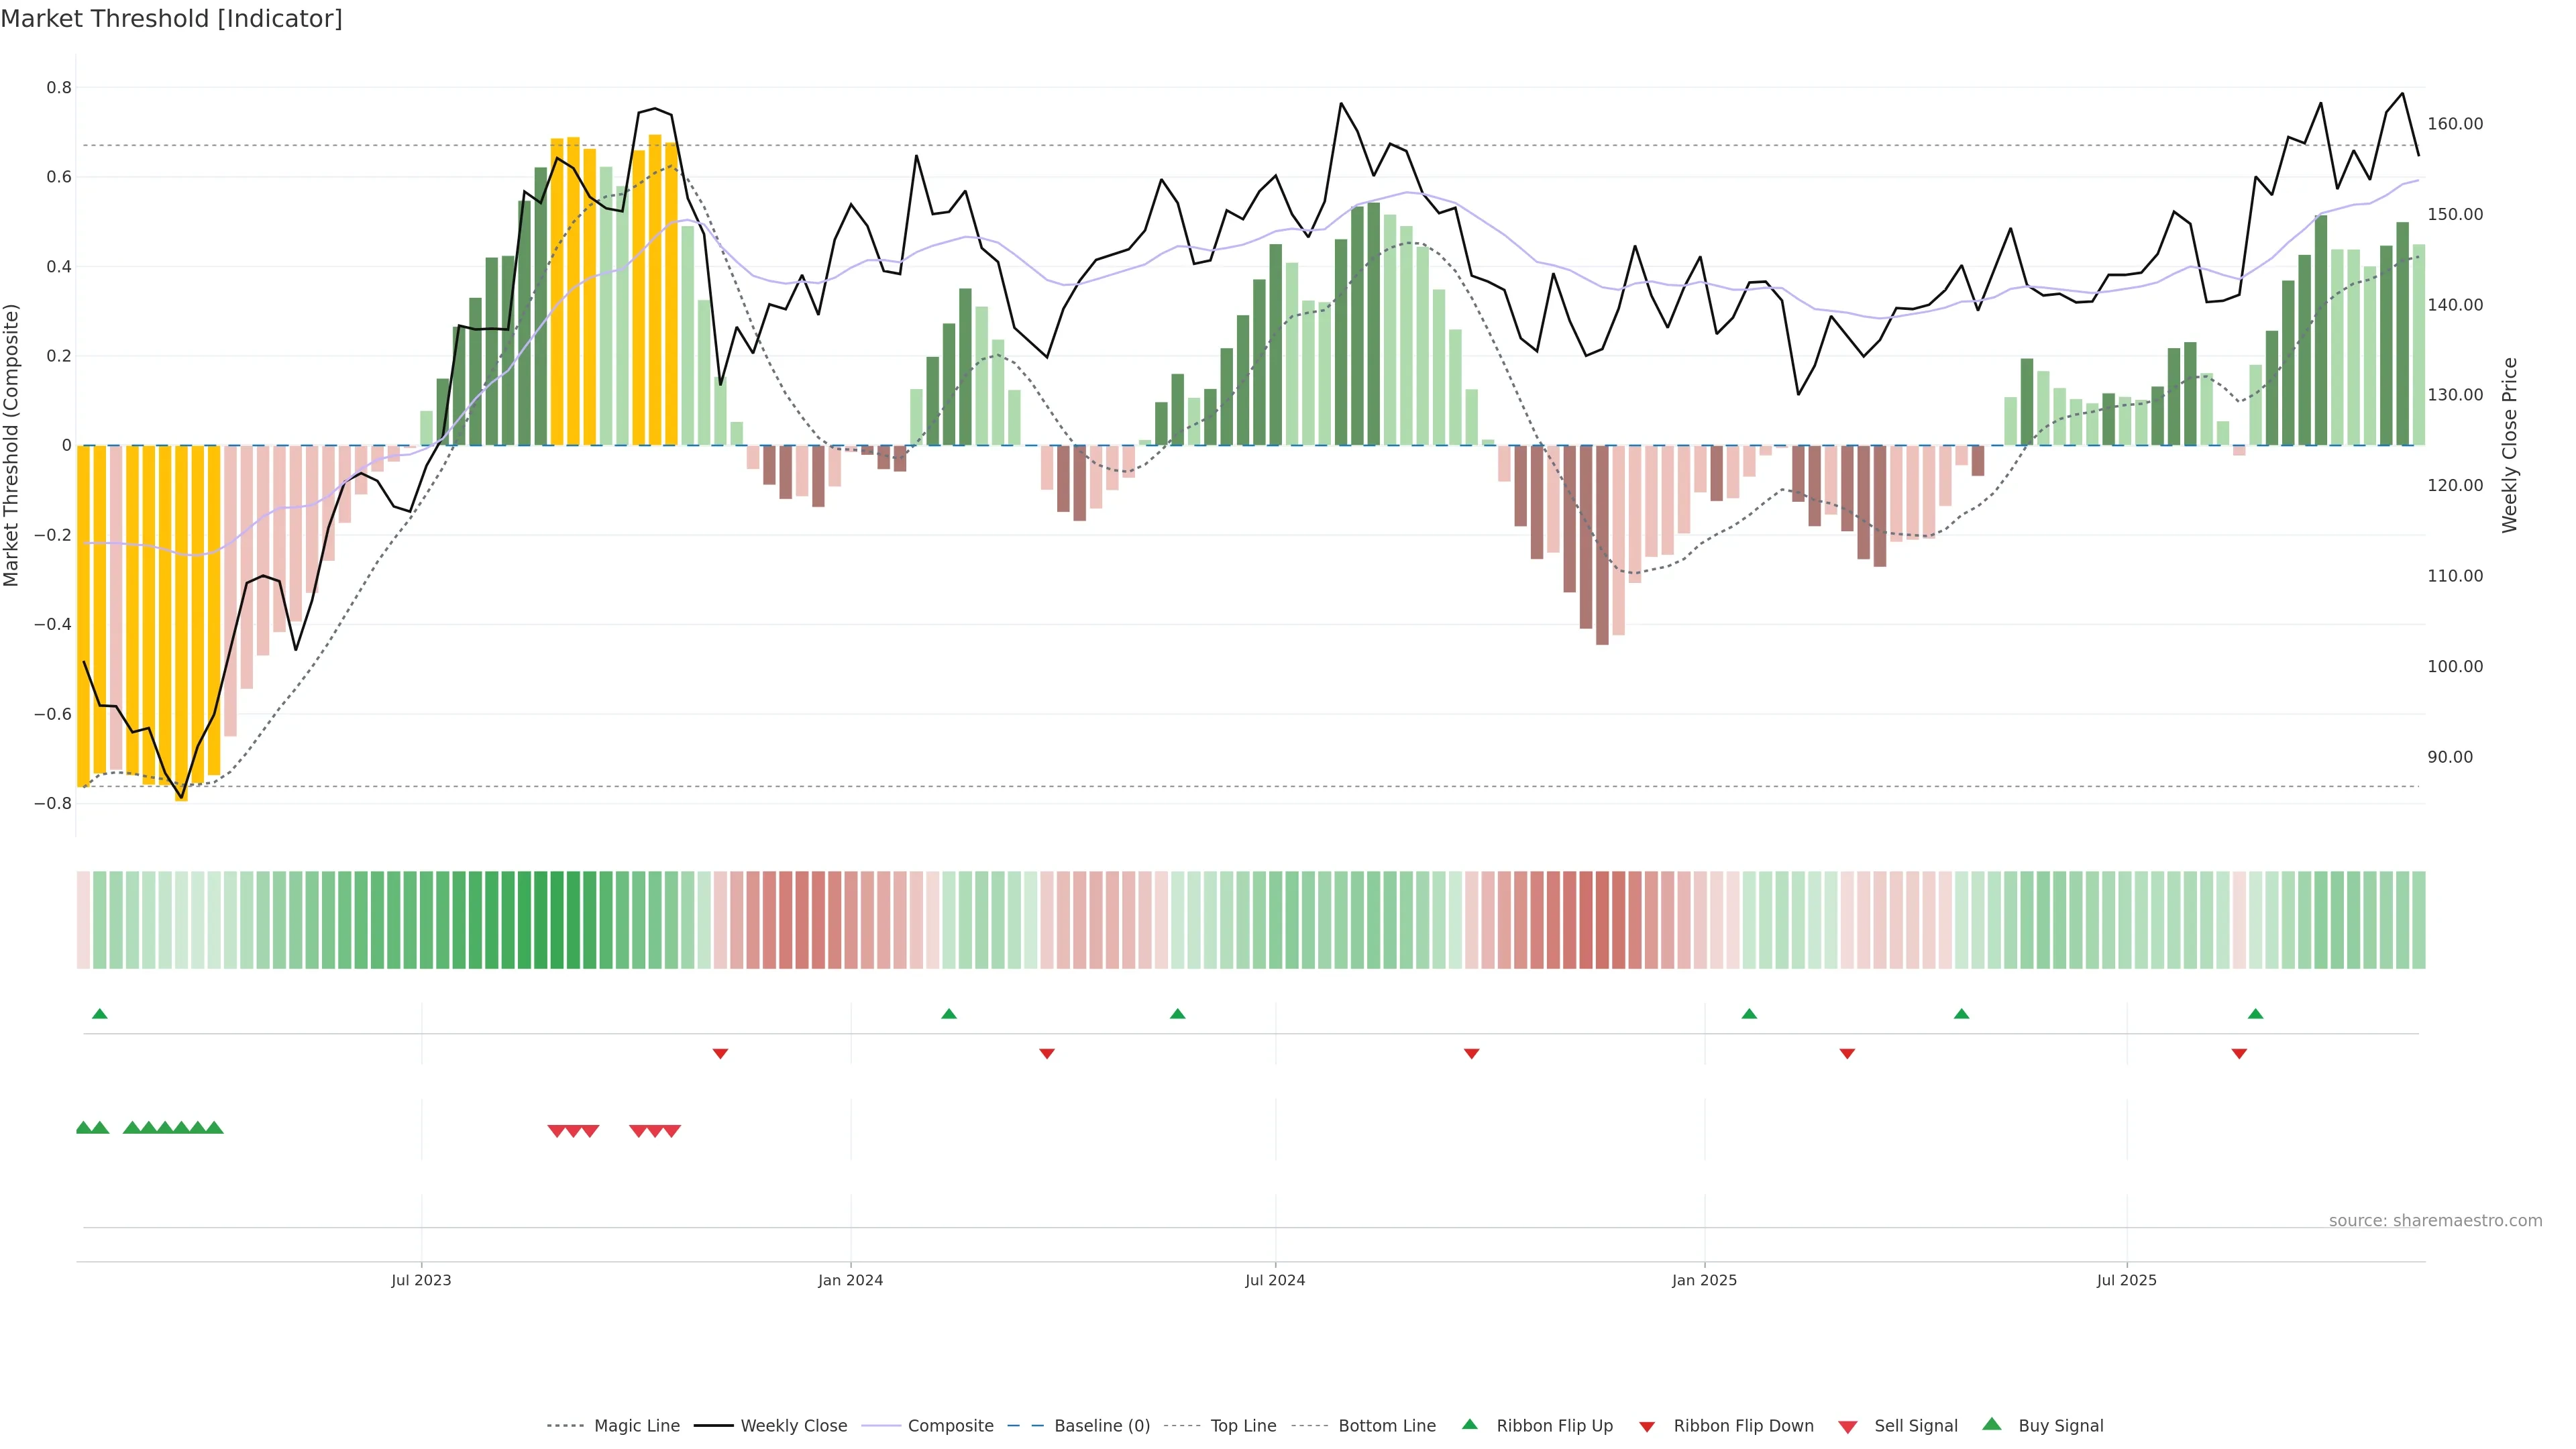Screen dimensions: 2576x1449
Task: Toggle the Weekly Close legend entry
Action: pos(793,1426)
